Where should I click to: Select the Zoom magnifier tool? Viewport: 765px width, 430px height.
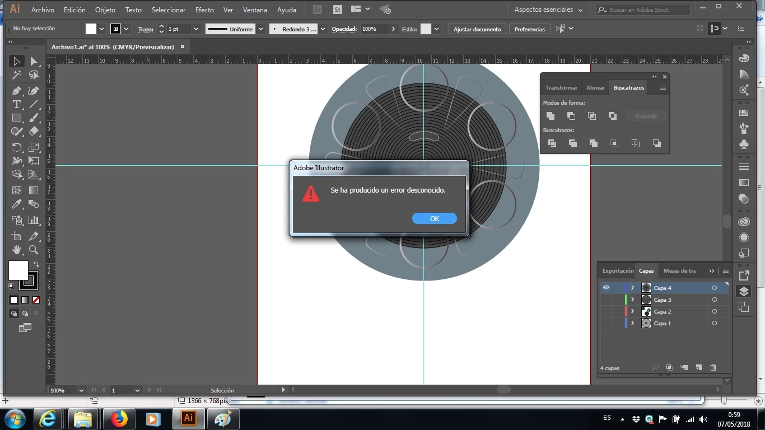(34, 250)
